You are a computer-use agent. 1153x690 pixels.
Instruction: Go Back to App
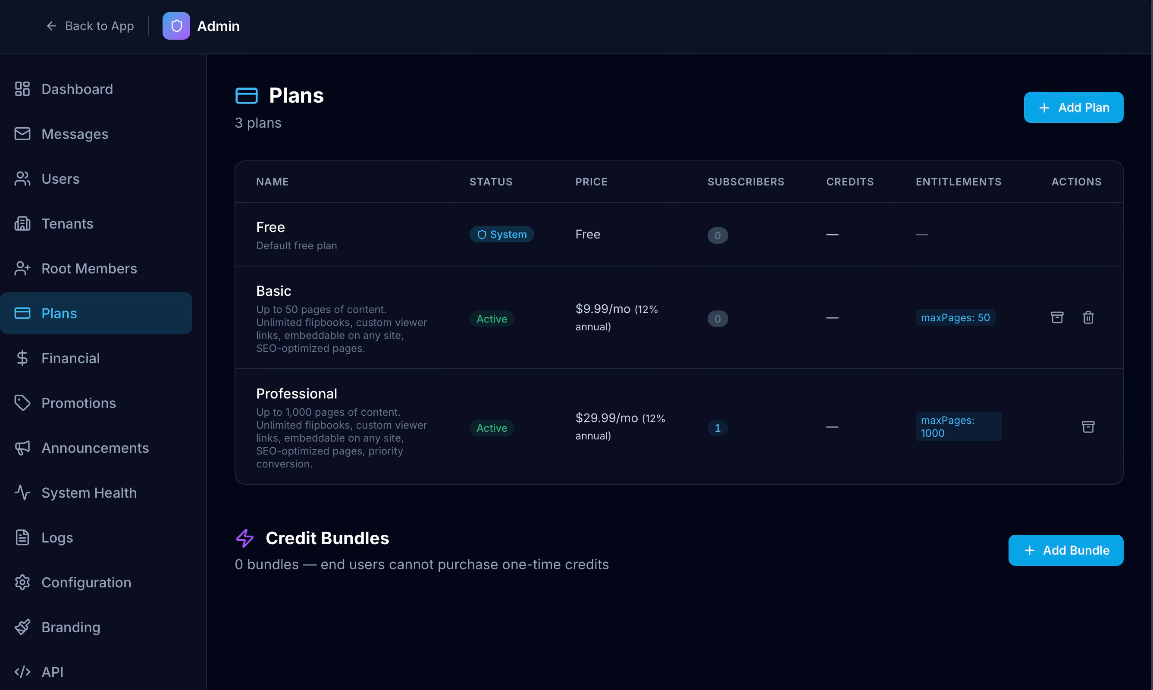click(90, 26)
